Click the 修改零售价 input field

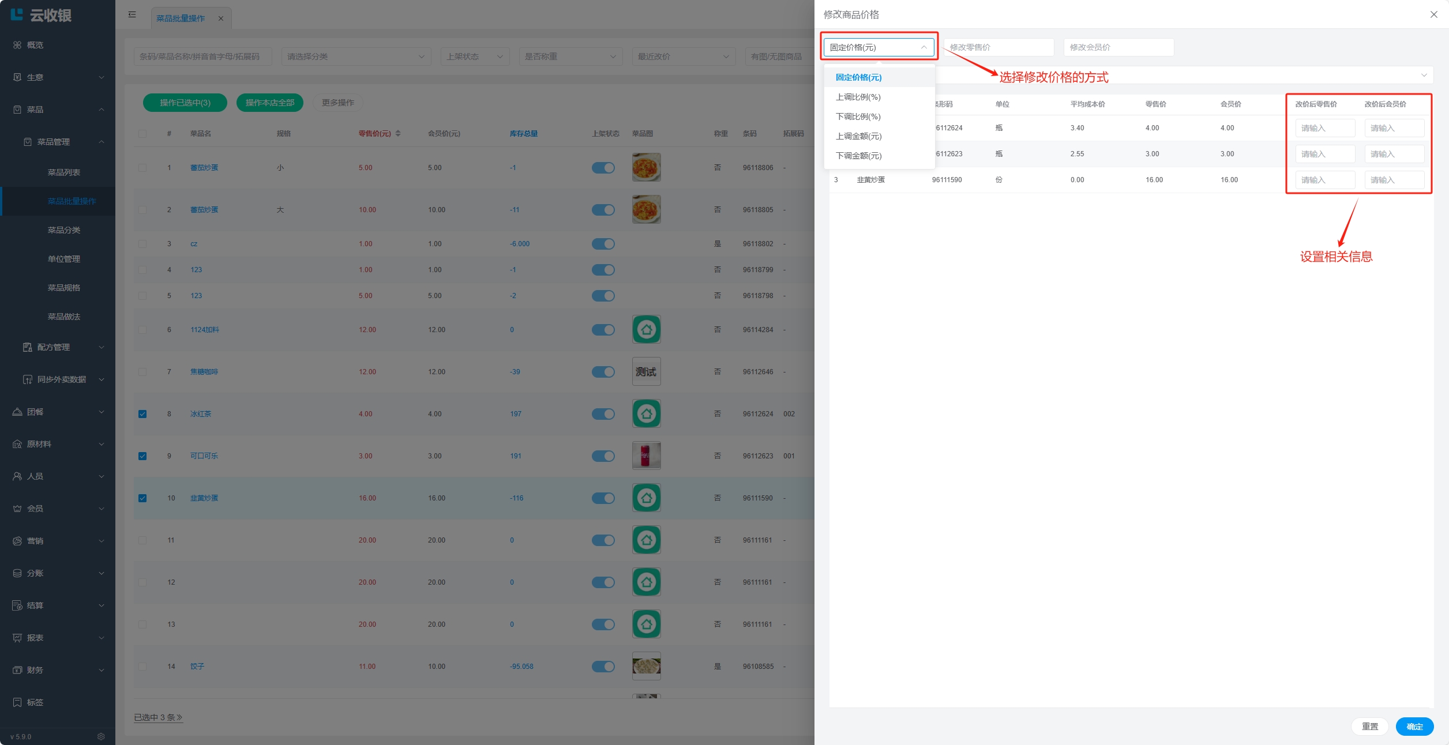pyautogui.click(x=998, y=47)
